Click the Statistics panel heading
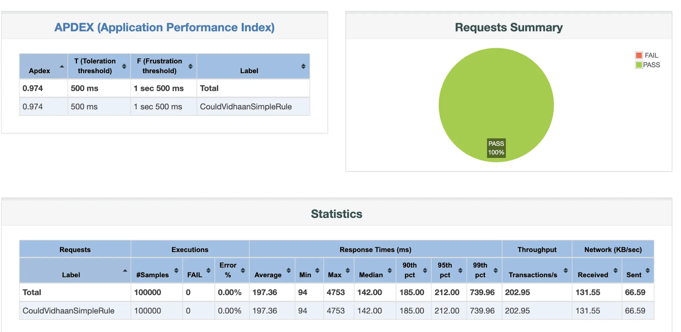 [x=337, y=214]
